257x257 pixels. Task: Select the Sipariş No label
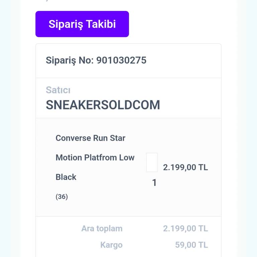(70, 61)
